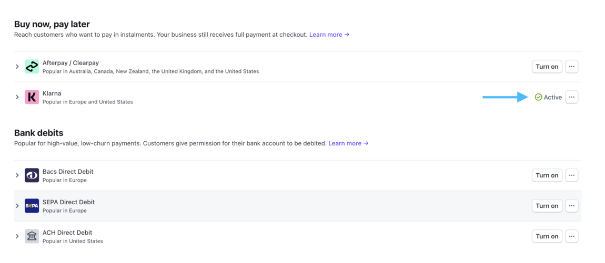Follow Learn more link under Bank debits

click(x=348, y=143)
